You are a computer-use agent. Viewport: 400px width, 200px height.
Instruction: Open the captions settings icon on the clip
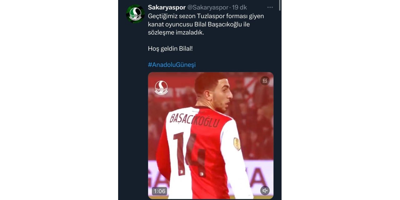[265, 81]
